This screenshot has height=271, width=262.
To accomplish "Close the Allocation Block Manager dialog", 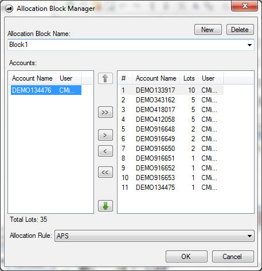I will coord(244,6).
